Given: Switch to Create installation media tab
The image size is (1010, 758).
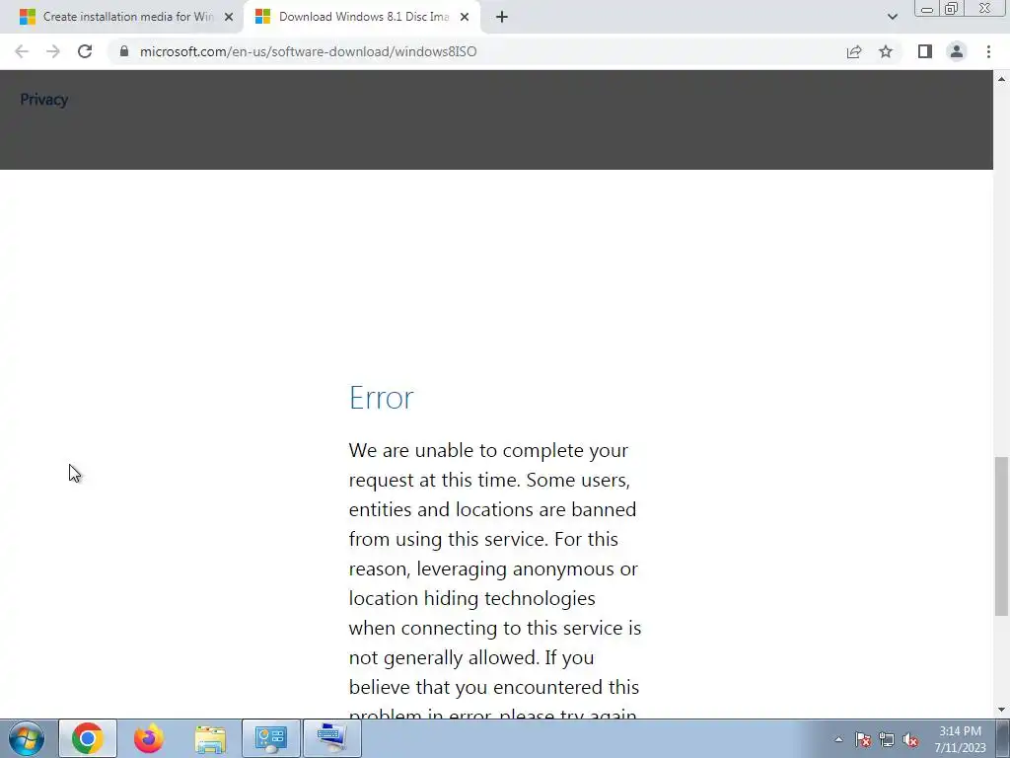Looking at the screenshot, I should click(x=121, y=17).
